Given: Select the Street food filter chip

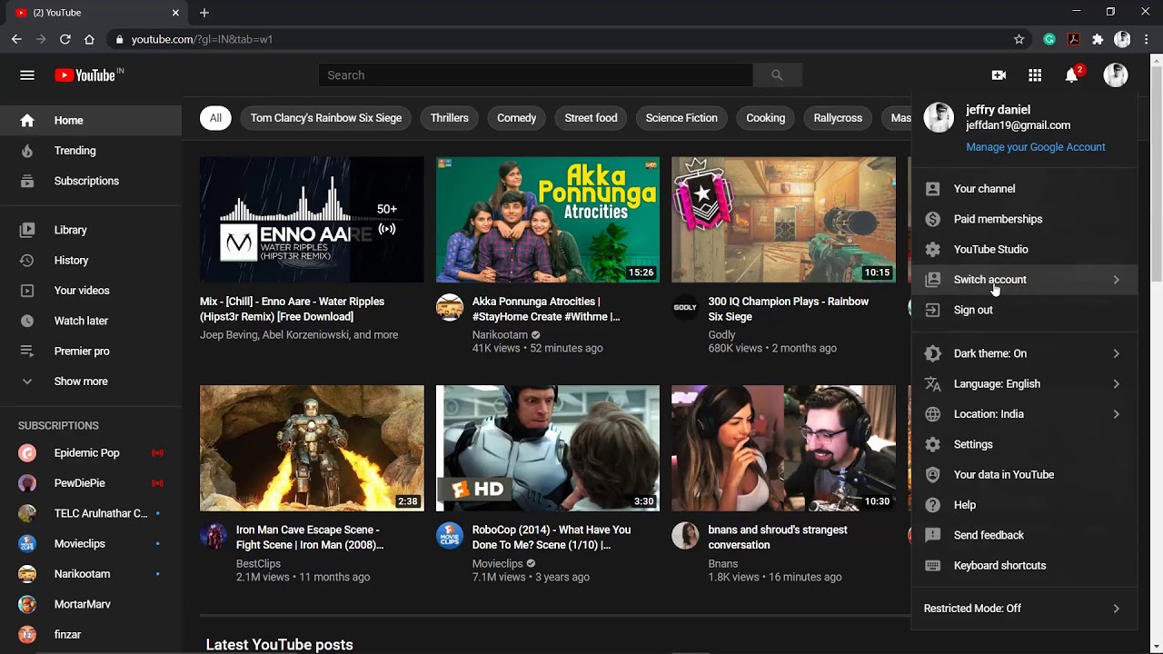Looking at the screenshot, I should point(591,118).
